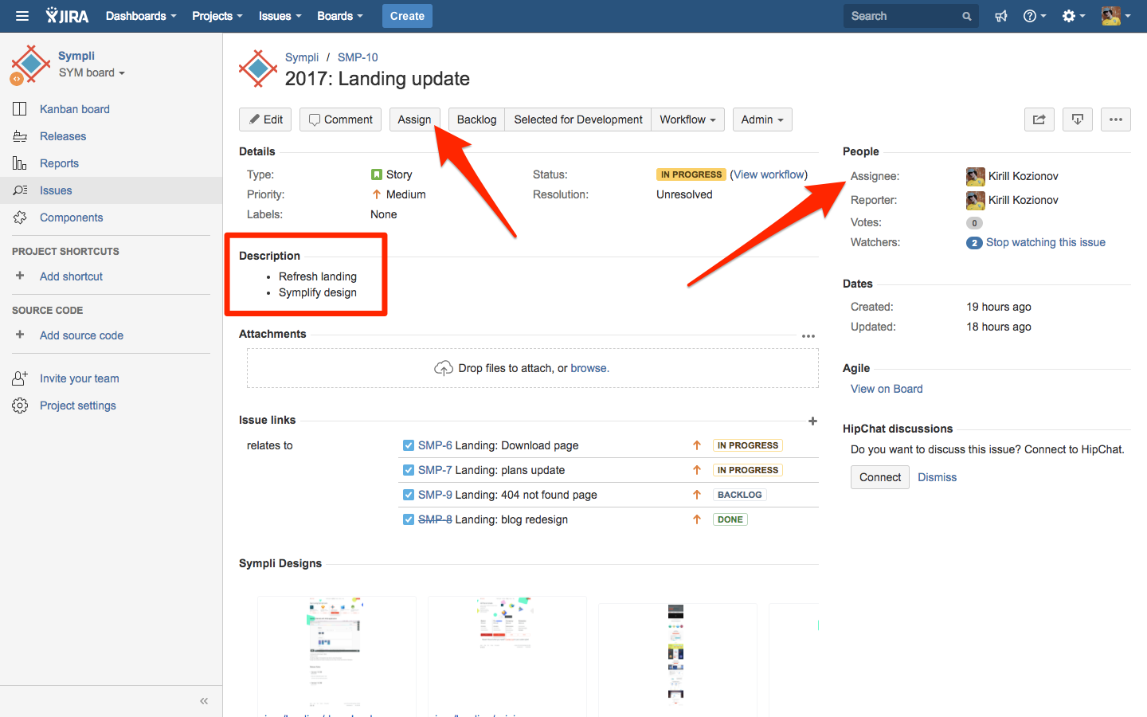Click the Sympli project avatar in sidebar
Viewport: 1147px width, 717px height.
(x=29, y=65)
